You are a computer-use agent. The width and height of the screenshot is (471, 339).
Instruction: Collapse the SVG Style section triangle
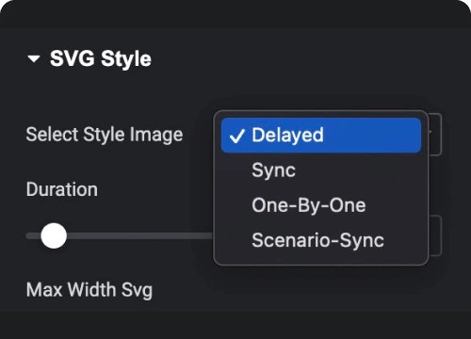point(34,58)
